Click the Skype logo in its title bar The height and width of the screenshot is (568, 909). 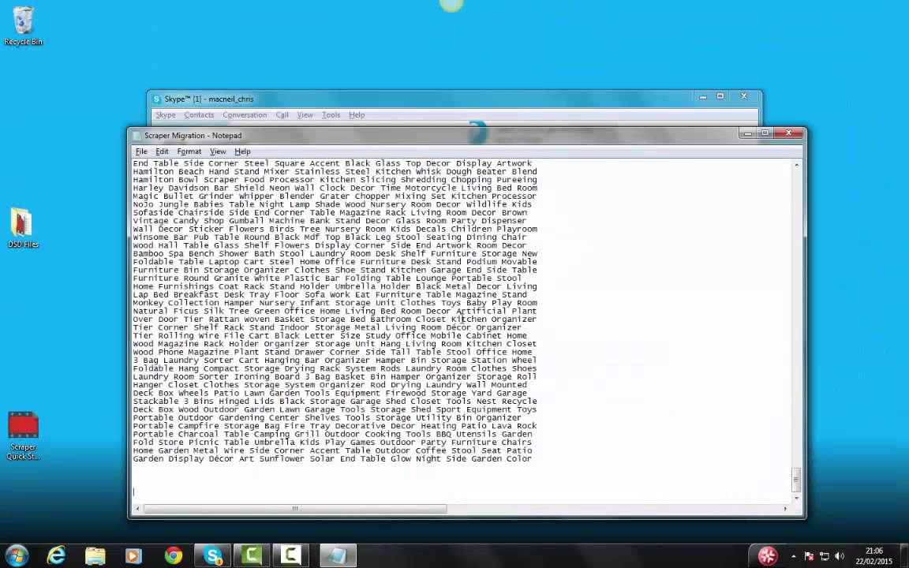coord(156,99)
